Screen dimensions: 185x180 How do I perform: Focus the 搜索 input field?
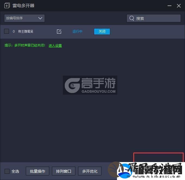pyautogui.click(x=154, y=18)
